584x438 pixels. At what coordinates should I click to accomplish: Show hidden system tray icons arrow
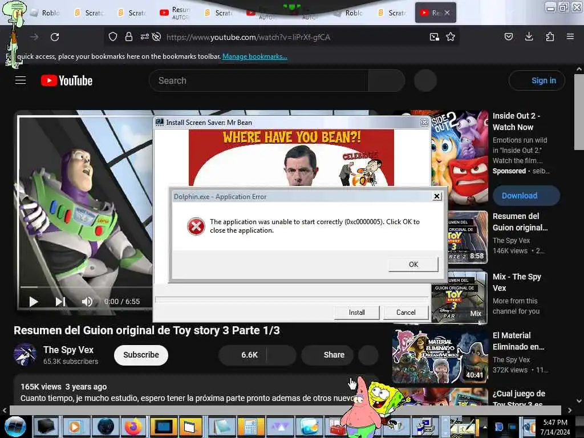tap(485, 427)
